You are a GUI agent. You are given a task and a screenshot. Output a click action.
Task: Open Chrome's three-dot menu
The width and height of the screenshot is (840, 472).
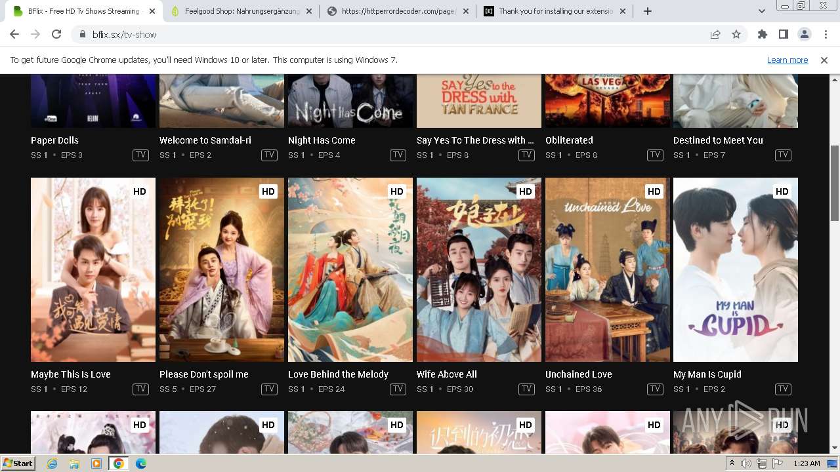[825, 35]
